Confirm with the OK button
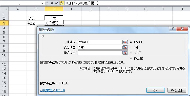The height and width of the screenshot is (96, 190). coord(155,90)
